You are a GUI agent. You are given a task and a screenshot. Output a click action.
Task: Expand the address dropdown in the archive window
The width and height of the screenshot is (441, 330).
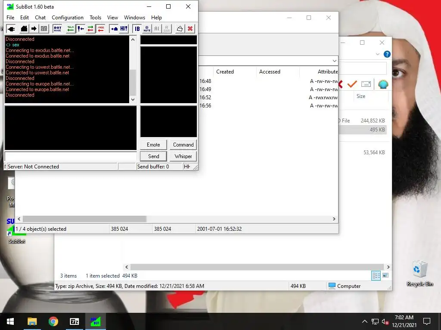click(334, 61)
